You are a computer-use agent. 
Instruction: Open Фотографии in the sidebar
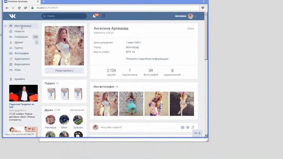pyautogui.click(x=22, y=53)
